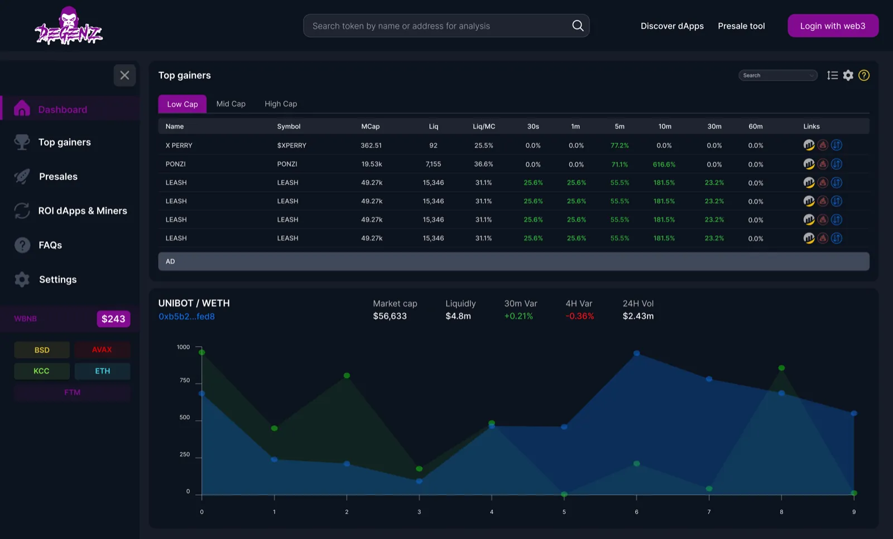Select the KCC chain button
The image size is (893, 539).
[x=42, y=371]
